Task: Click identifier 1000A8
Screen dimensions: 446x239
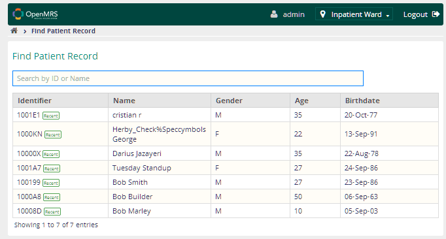Action: pyautogui.click(x=29, y=197)
